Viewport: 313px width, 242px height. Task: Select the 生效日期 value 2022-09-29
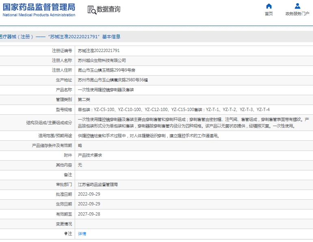pos(89,204)
